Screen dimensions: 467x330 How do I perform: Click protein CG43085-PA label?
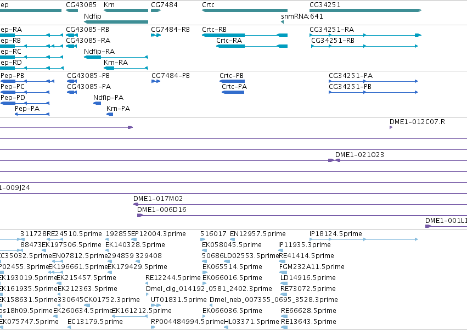click(x=89, y=86)
